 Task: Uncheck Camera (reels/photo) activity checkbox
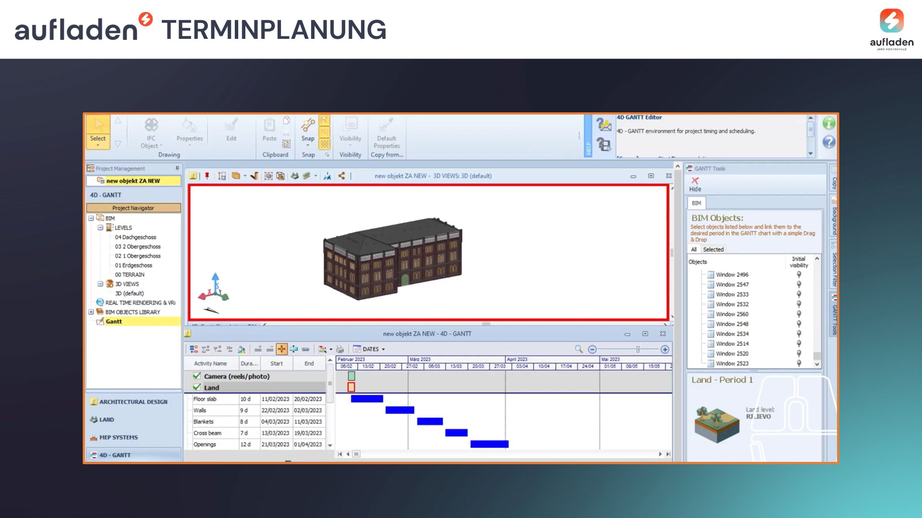pos(197,376)
